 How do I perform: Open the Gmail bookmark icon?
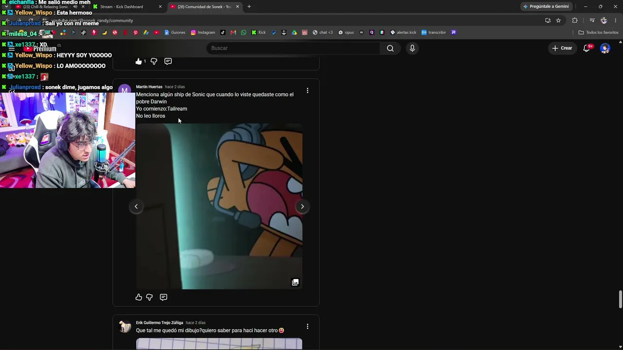click(x=233, y=33)
